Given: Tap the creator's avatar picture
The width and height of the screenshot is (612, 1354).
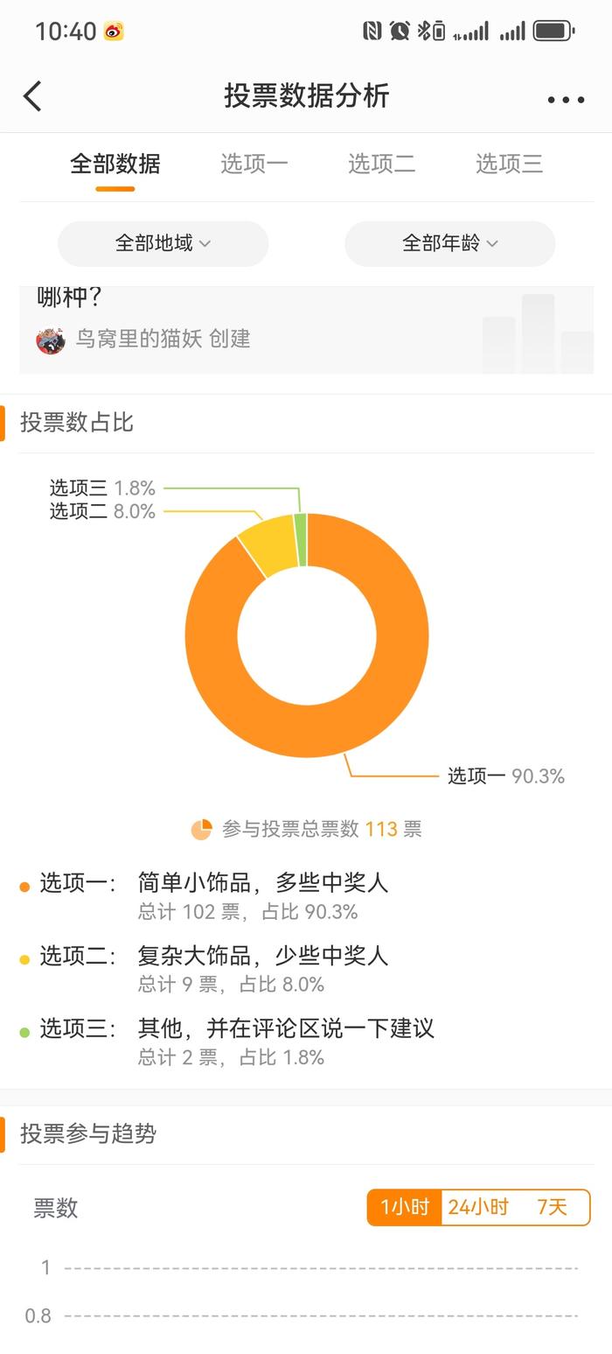Looking at the screenshot, I should pos(51,340).
